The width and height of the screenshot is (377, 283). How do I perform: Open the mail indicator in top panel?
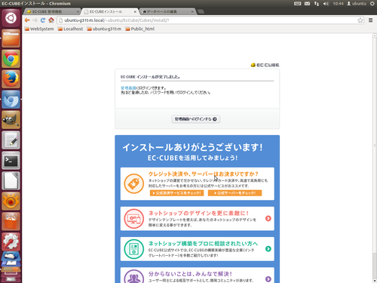tap(307, 4)
